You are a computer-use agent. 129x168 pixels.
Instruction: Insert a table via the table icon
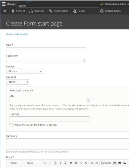tap(115, 163)
